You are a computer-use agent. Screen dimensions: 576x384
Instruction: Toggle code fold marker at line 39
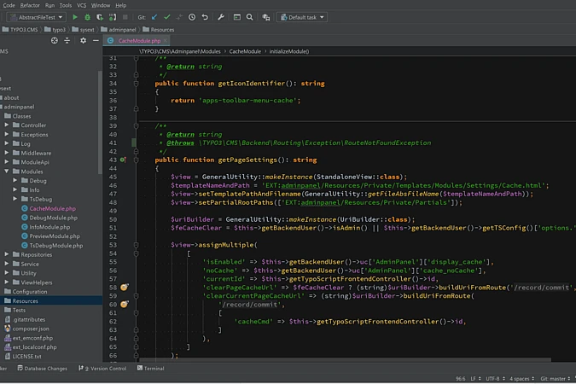136,125
